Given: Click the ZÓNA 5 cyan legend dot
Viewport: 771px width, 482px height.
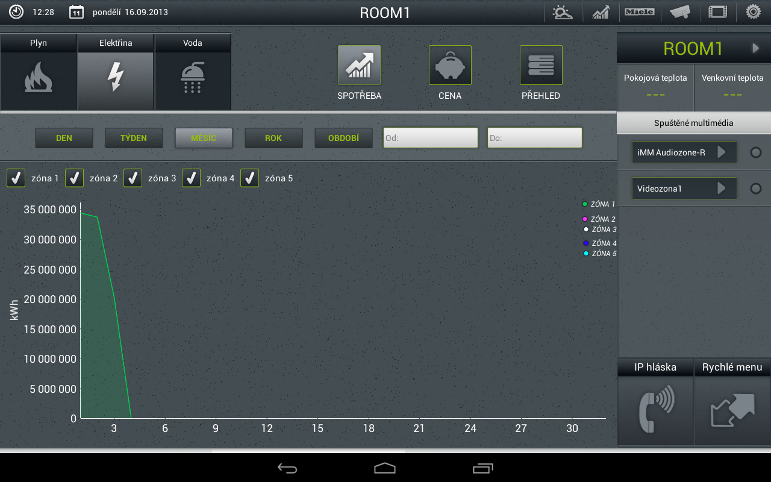Looking at the screenshot, I should [x=586, y=254].
